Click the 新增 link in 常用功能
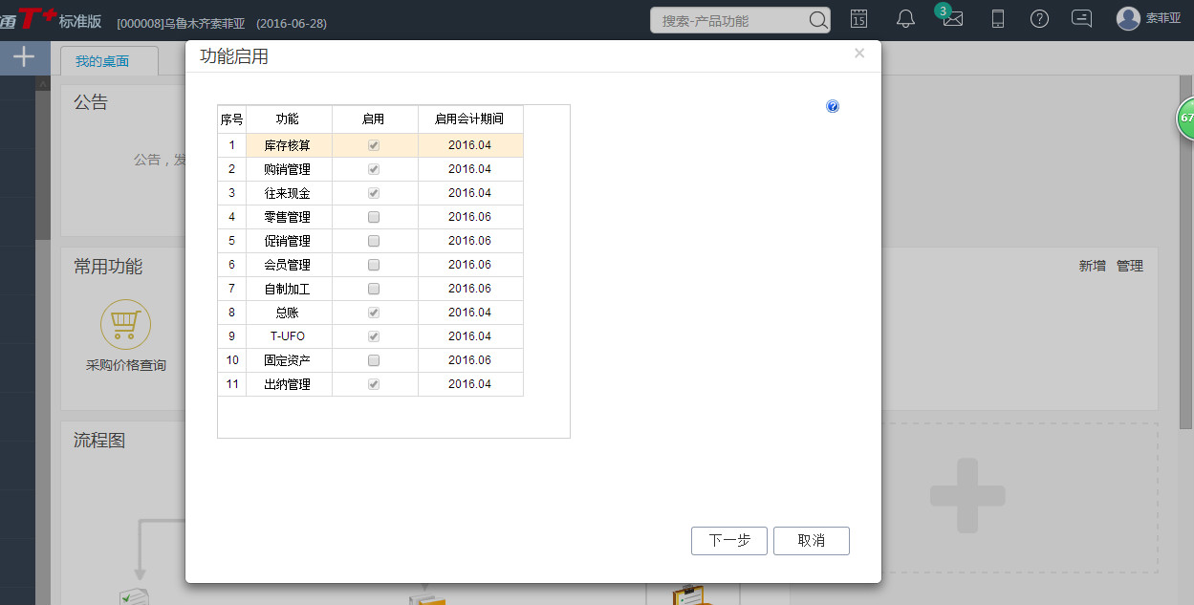 1093,266
